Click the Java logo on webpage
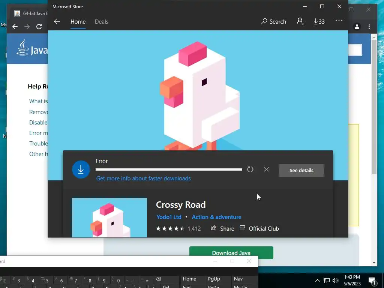 tap(32, 48)
